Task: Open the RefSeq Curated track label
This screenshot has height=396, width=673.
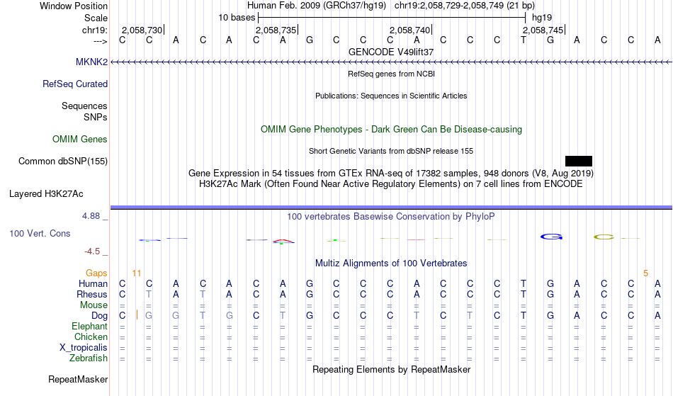Action: pyautogui.click(x=75, y=84)
